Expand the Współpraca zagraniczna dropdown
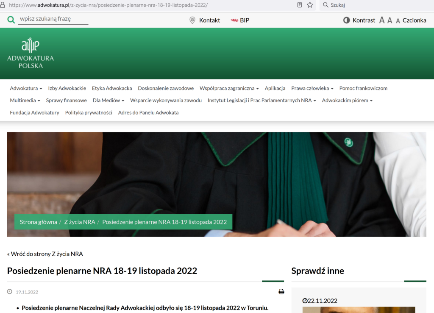434x313 pixels. point(229,88)
